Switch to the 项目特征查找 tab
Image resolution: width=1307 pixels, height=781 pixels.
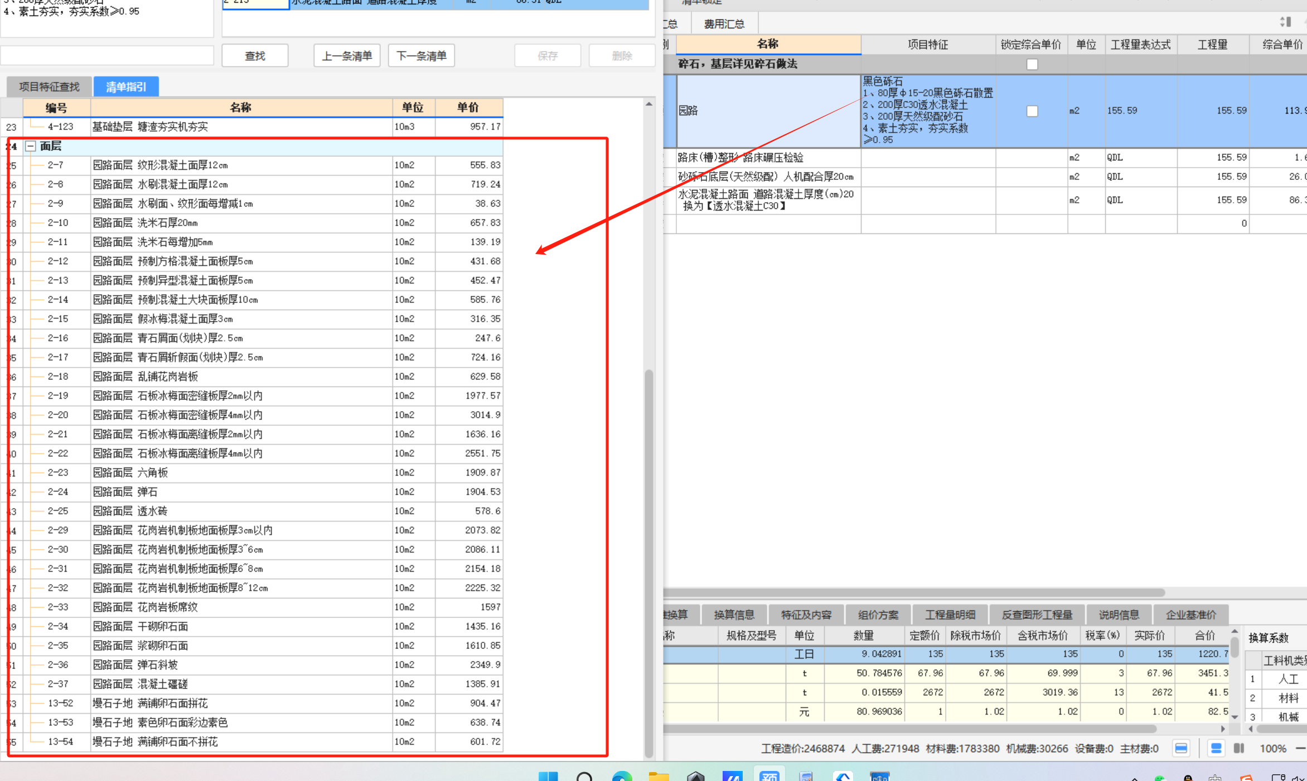(x=49, y=87)
